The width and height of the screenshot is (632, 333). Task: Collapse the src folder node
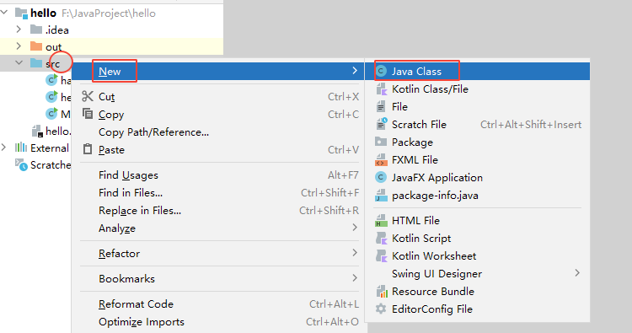click(19, 63)
